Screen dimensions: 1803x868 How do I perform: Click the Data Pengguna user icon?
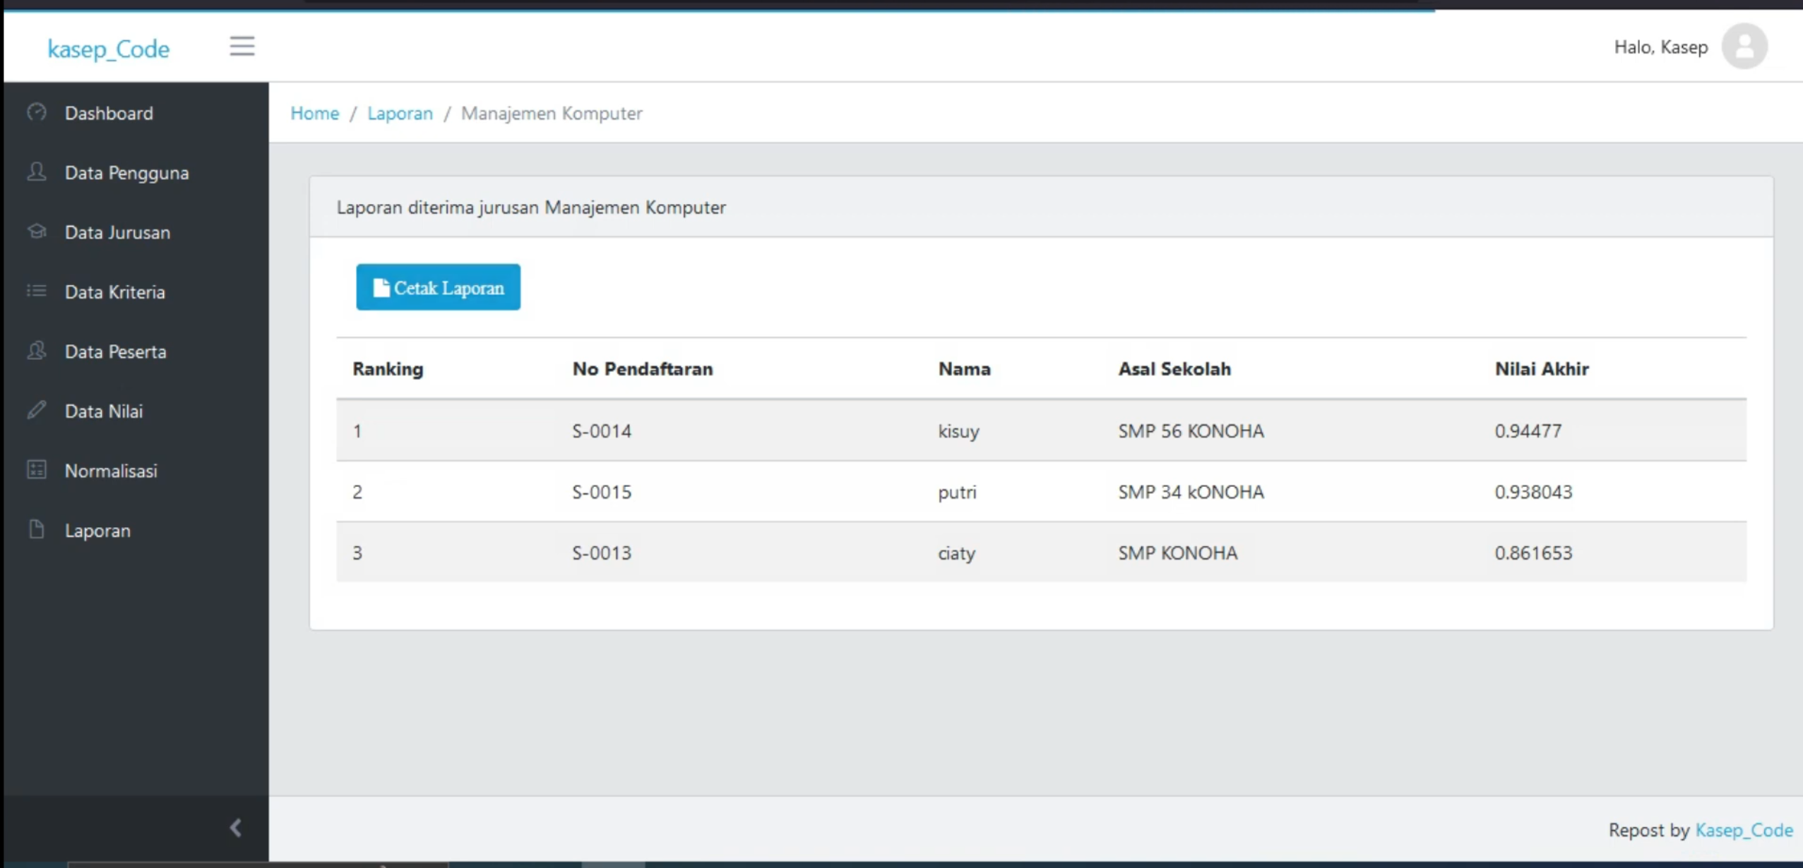click(37, 171)
